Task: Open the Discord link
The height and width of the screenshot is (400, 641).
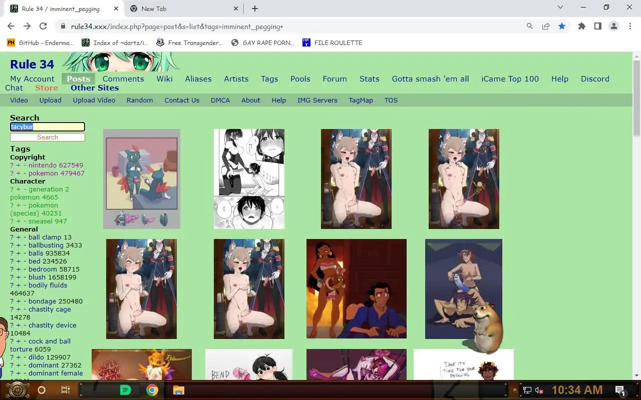Action: pos(595,78)
